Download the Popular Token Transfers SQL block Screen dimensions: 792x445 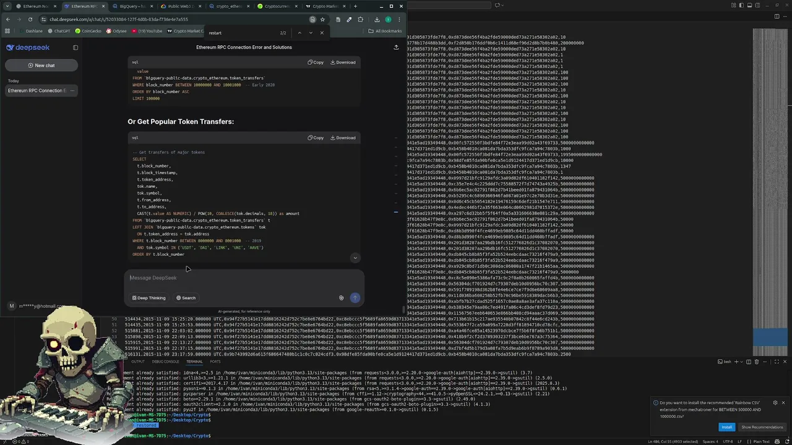pyautogui.click(x=343, y=137)
